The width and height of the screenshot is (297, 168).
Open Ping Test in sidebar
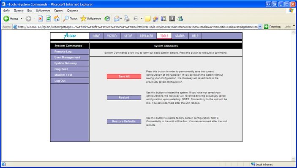(70, 69)
